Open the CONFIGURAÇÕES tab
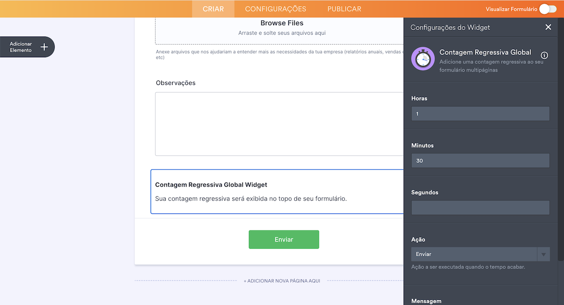564x305 pixels. tap(275, 9)
